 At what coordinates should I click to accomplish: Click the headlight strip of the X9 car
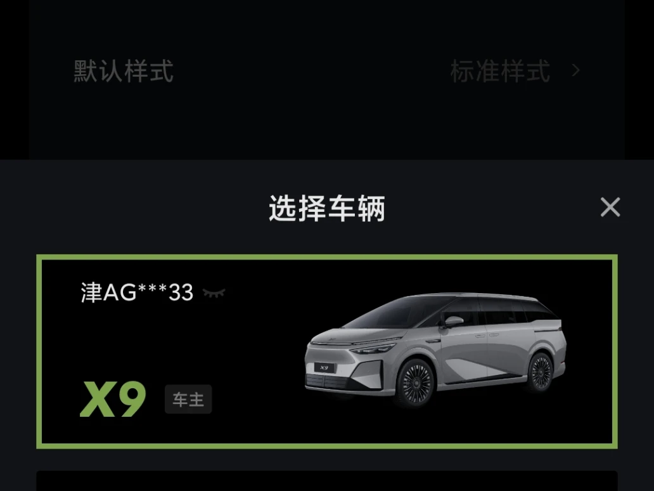373,349
